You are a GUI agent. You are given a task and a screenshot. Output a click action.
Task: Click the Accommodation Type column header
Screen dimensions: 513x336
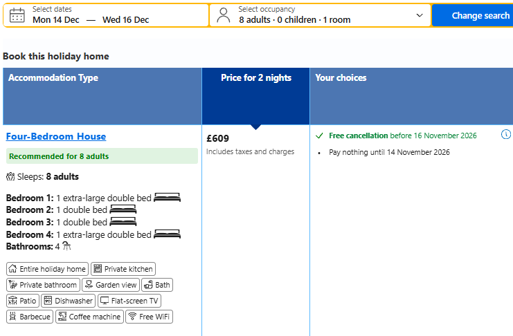click(x=102, y=96)
